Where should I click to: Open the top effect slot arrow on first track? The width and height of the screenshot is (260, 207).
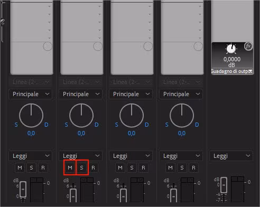click(x=50, y=6)
